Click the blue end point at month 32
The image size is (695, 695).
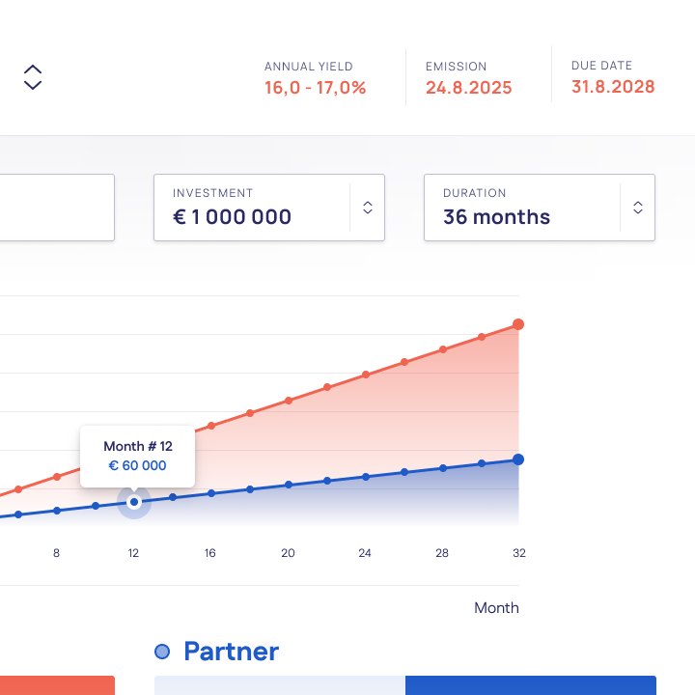click(x=518, y=459)
